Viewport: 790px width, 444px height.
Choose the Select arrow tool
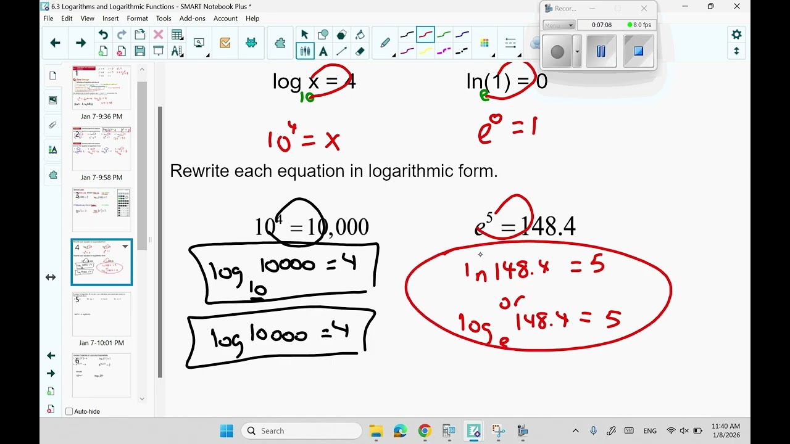(304, 35)
